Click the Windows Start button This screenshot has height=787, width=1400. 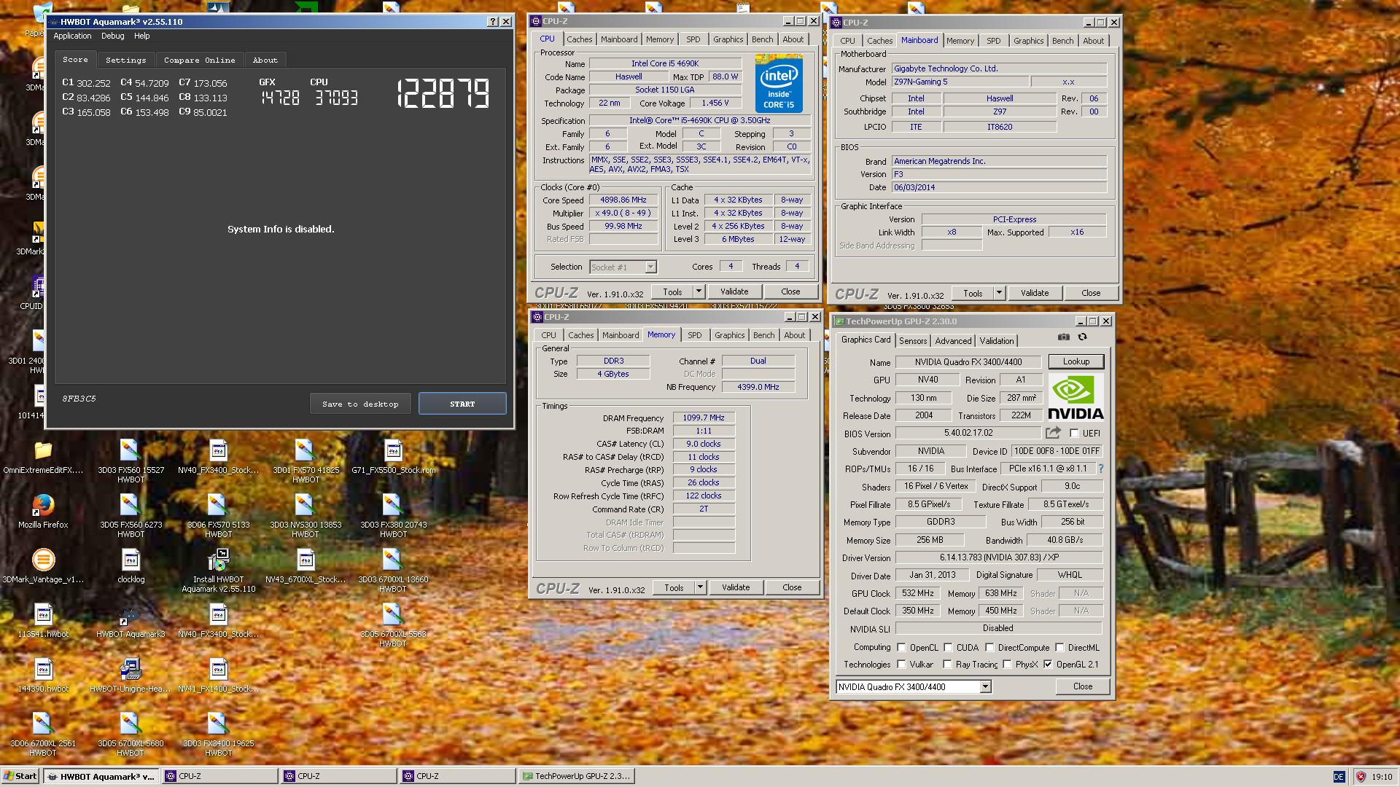coord(20,776)
